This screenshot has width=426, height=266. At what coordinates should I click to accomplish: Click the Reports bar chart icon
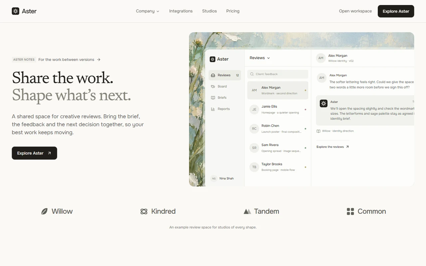[213, 109]
